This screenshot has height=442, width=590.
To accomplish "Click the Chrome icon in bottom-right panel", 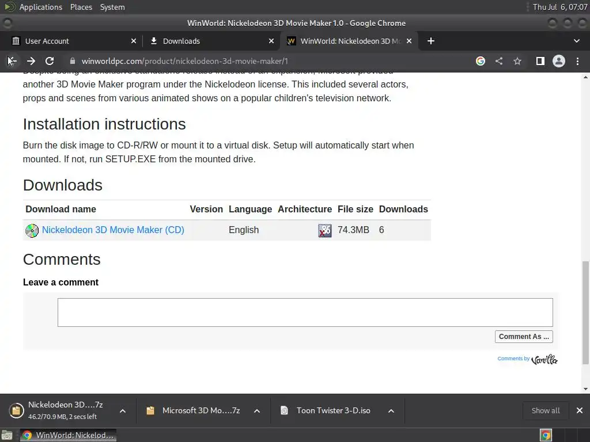I will [546, 435].
